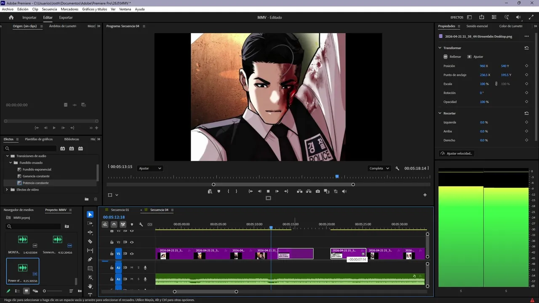The width and height of the screenshot is (539, 303).
Task: Open the Marcadores menu
Action: [x=69, y=9]
